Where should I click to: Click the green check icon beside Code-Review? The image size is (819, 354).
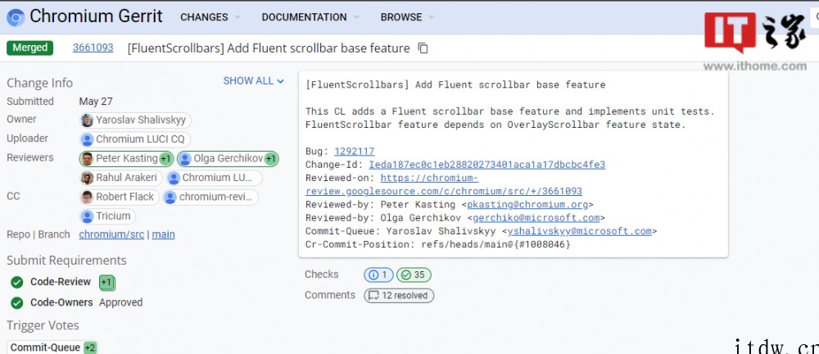16,283
